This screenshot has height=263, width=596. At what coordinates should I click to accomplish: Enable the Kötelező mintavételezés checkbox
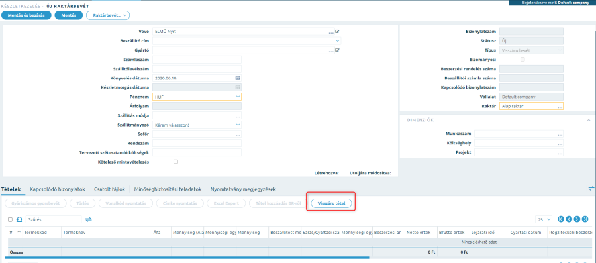coord(175,162)
